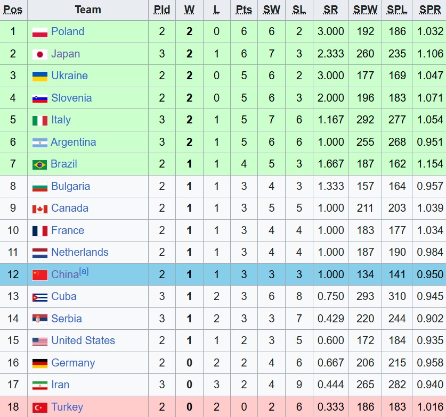Open the Netherlands team link
The width and height of the screenshot is (446, 417).
(x=79, y=252)
